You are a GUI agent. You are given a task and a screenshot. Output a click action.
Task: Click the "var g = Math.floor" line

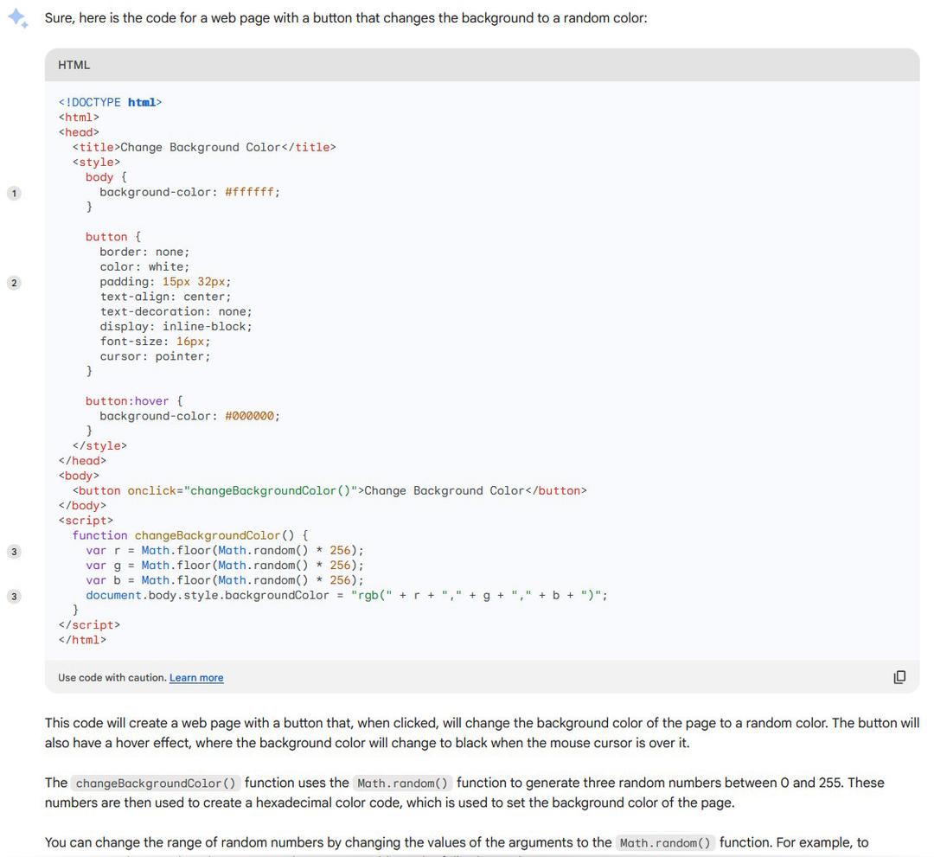tap(225, 566)
